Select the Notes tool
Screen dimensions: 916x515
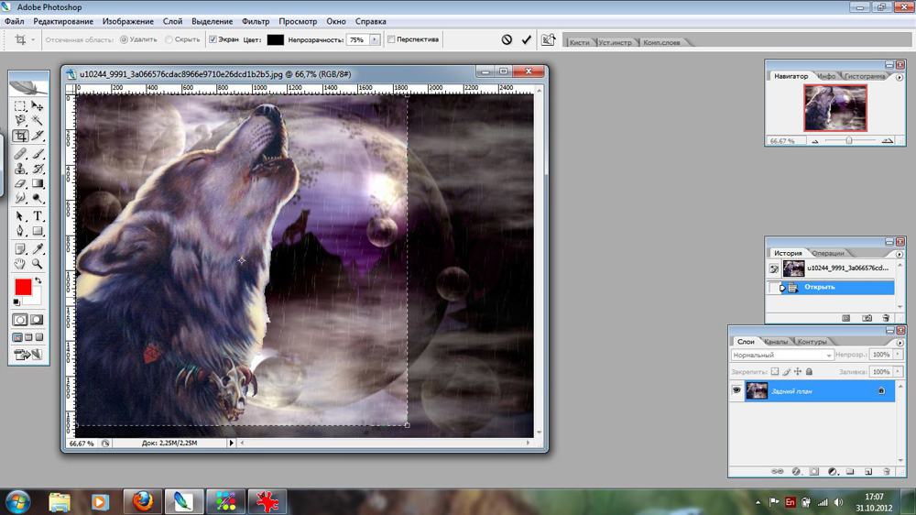coord(20,249)
